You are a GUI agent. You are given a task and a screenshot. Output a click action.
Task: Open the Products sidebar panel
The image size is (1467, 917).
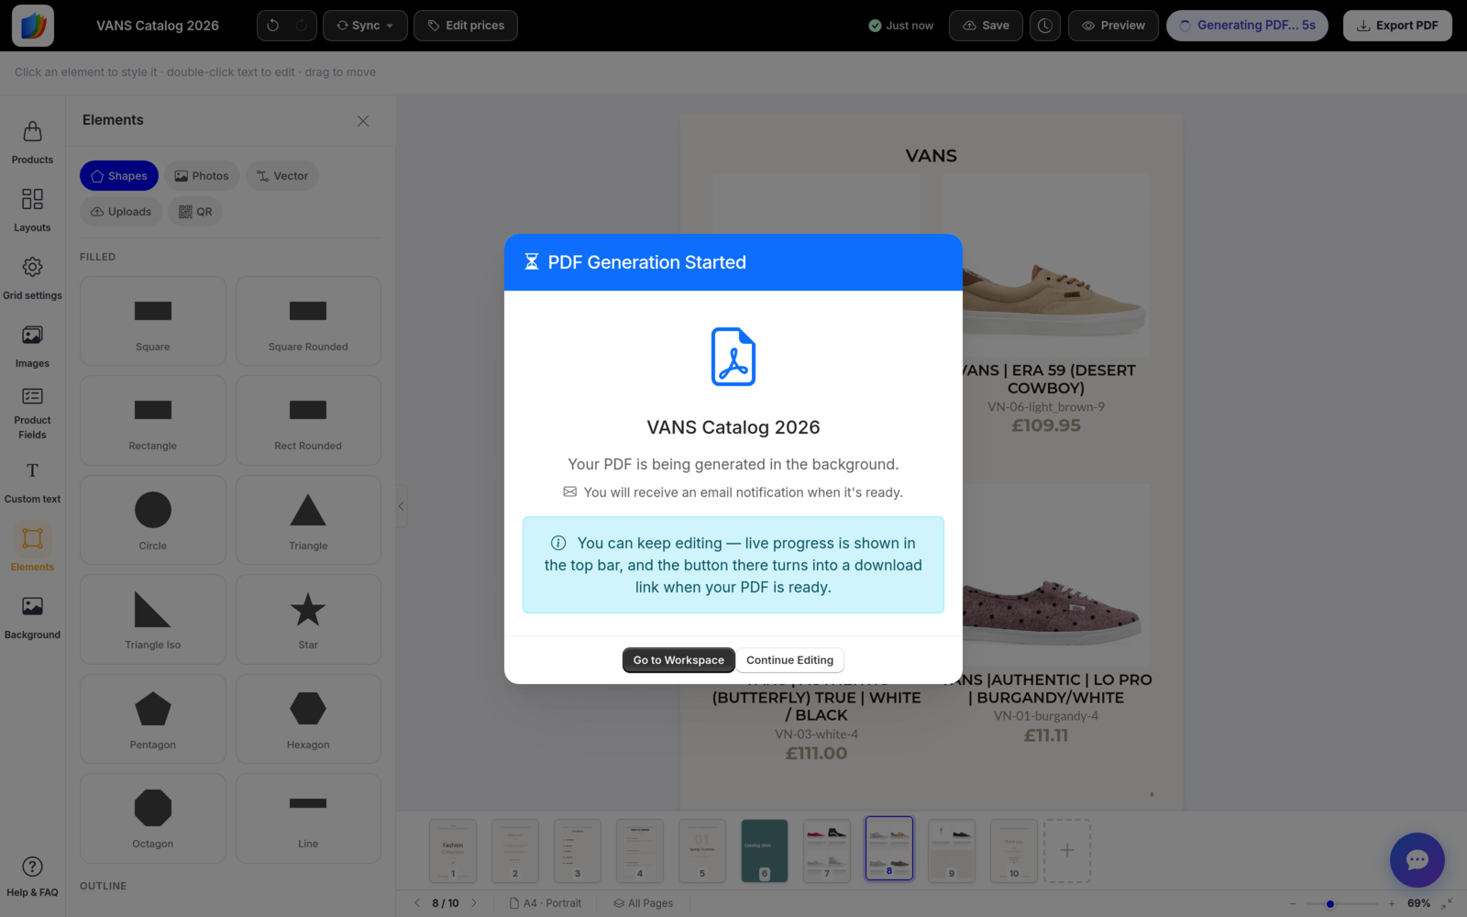[32, 143]
